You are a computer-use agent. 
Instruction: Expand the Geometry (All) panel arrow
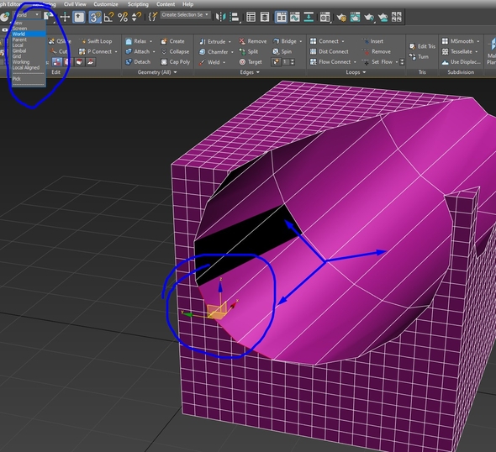175,72
